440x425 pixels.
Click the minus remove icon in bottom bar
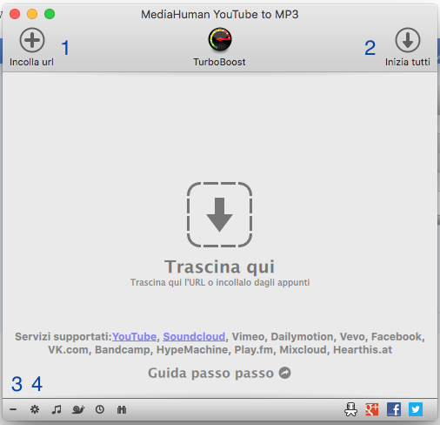13,409
